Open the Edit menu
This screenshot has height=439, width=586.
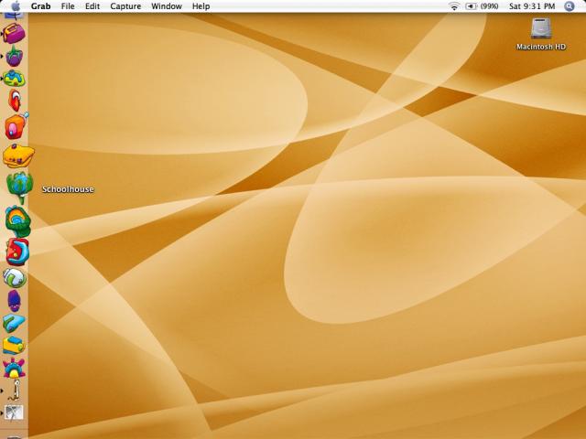[92, 6]
